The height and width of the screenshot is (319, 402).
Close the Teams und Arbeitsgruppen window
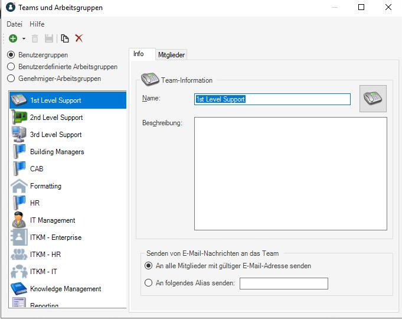[x=388, y=7]
